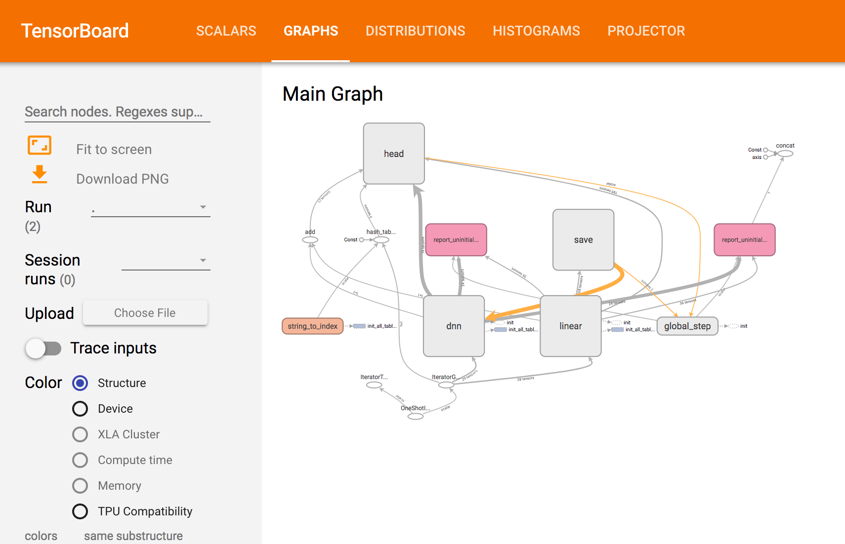The image size is (845, 544).
Task: Open the Run dropdown
Action: pos(151,207)
